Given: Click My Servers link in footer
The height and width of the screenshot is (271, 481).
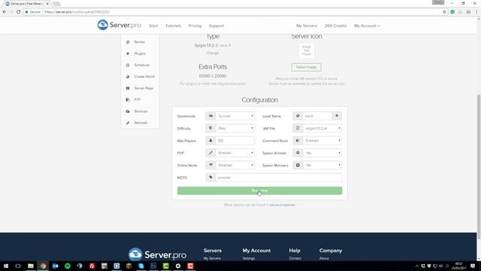Looking at the screenshot, I should 212,258.
